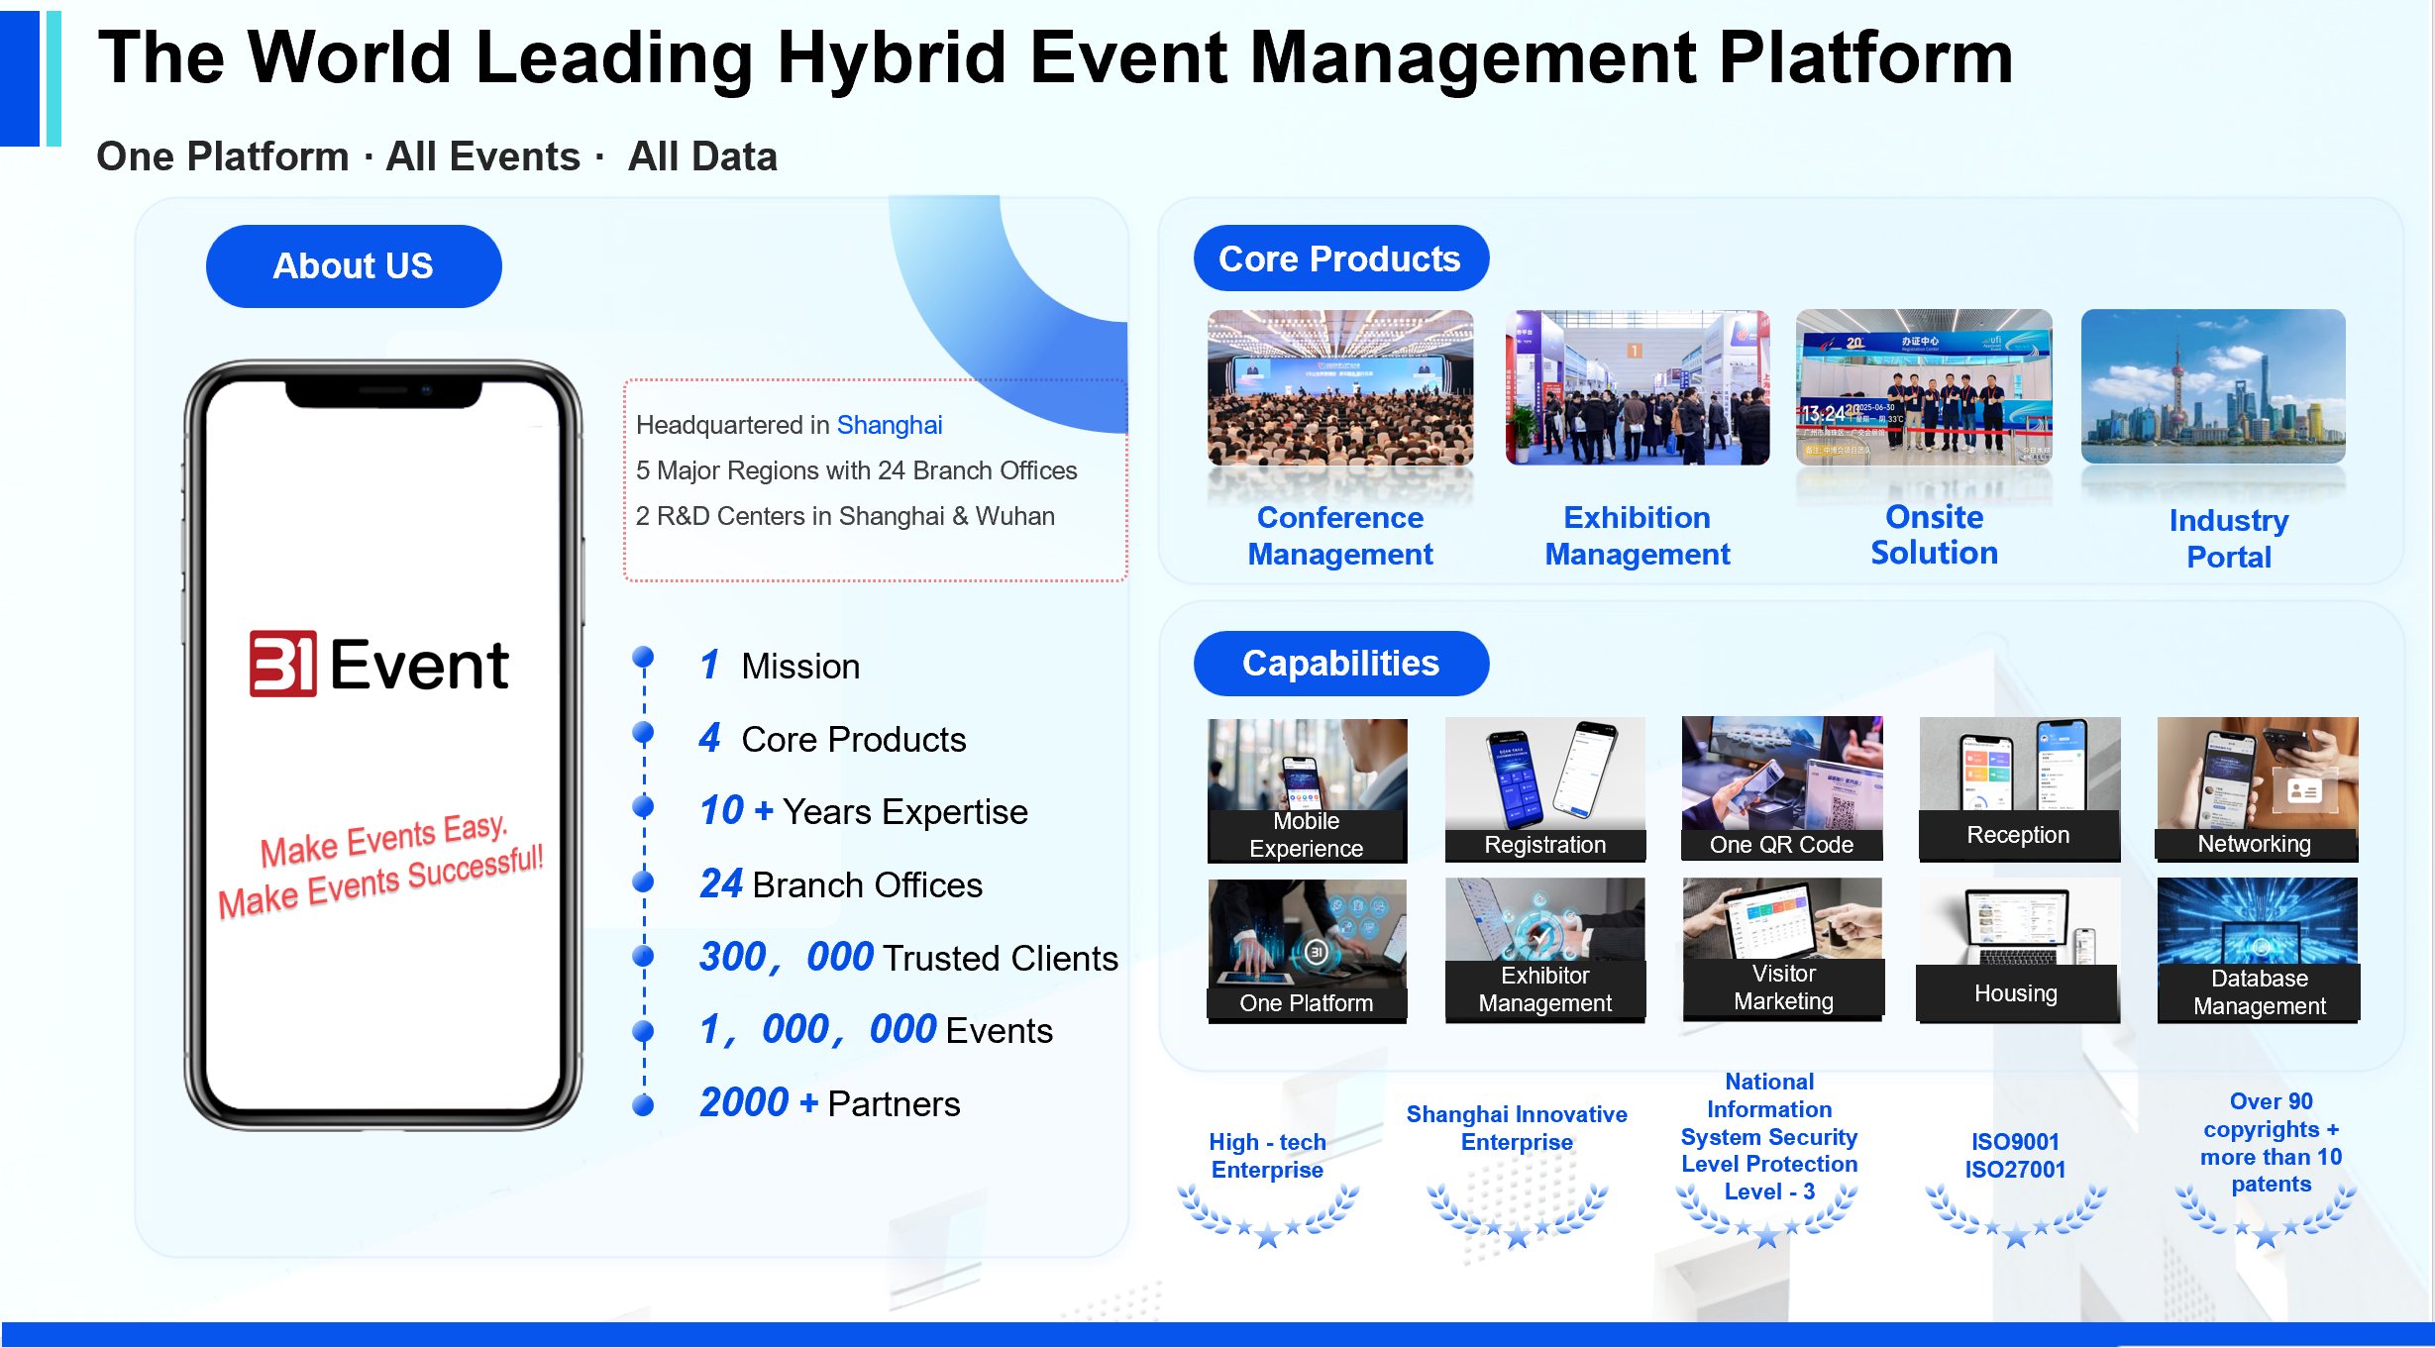Select the Exhibition Management photo
This screenshot has height=1348, width=2435.
tap(1637, 387)
